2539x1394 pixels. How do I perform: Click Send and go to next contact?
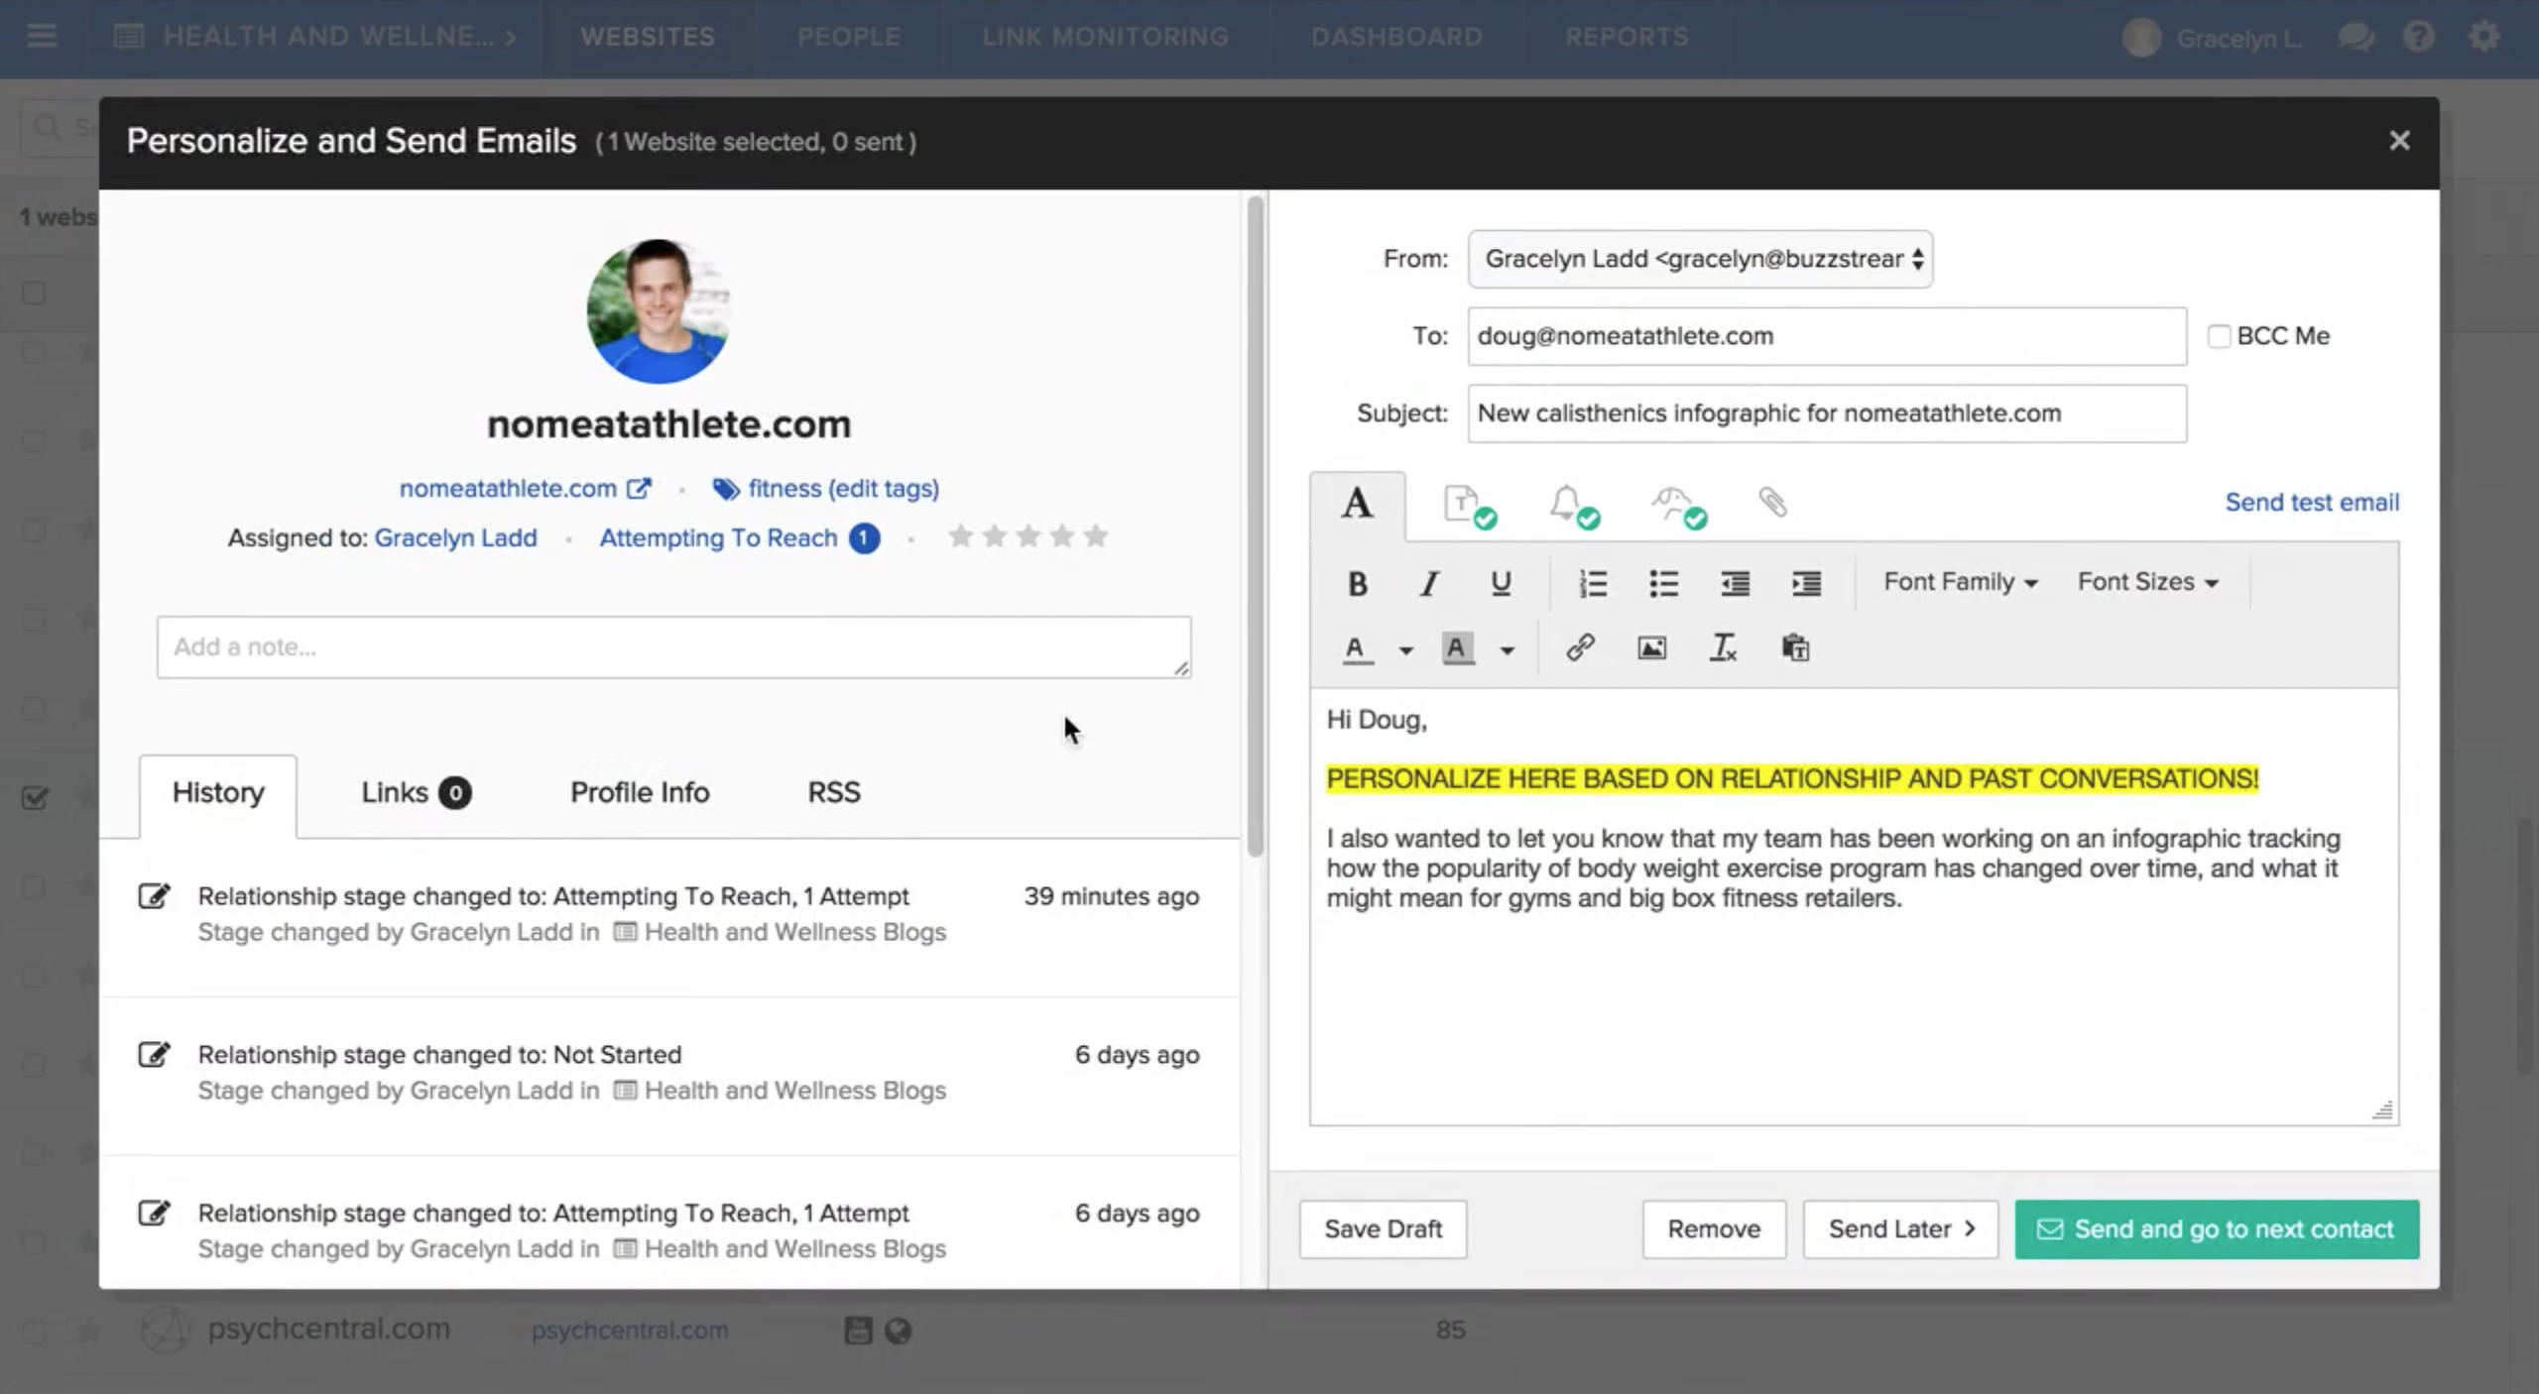[x=2217, y=1228]
